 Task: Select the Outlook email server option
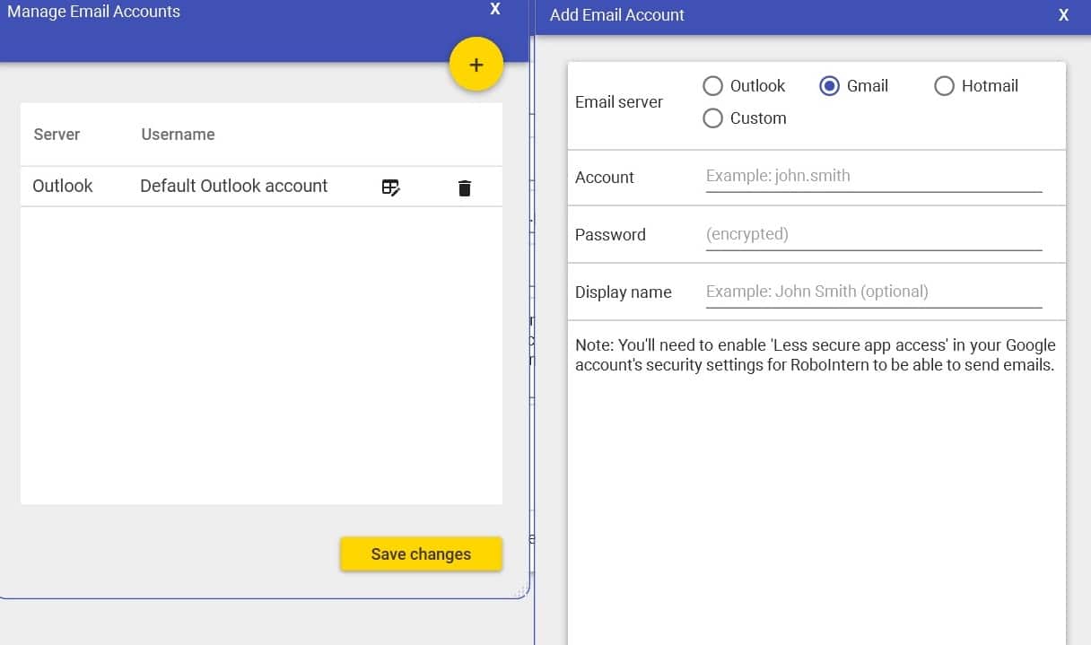point(713,86)
